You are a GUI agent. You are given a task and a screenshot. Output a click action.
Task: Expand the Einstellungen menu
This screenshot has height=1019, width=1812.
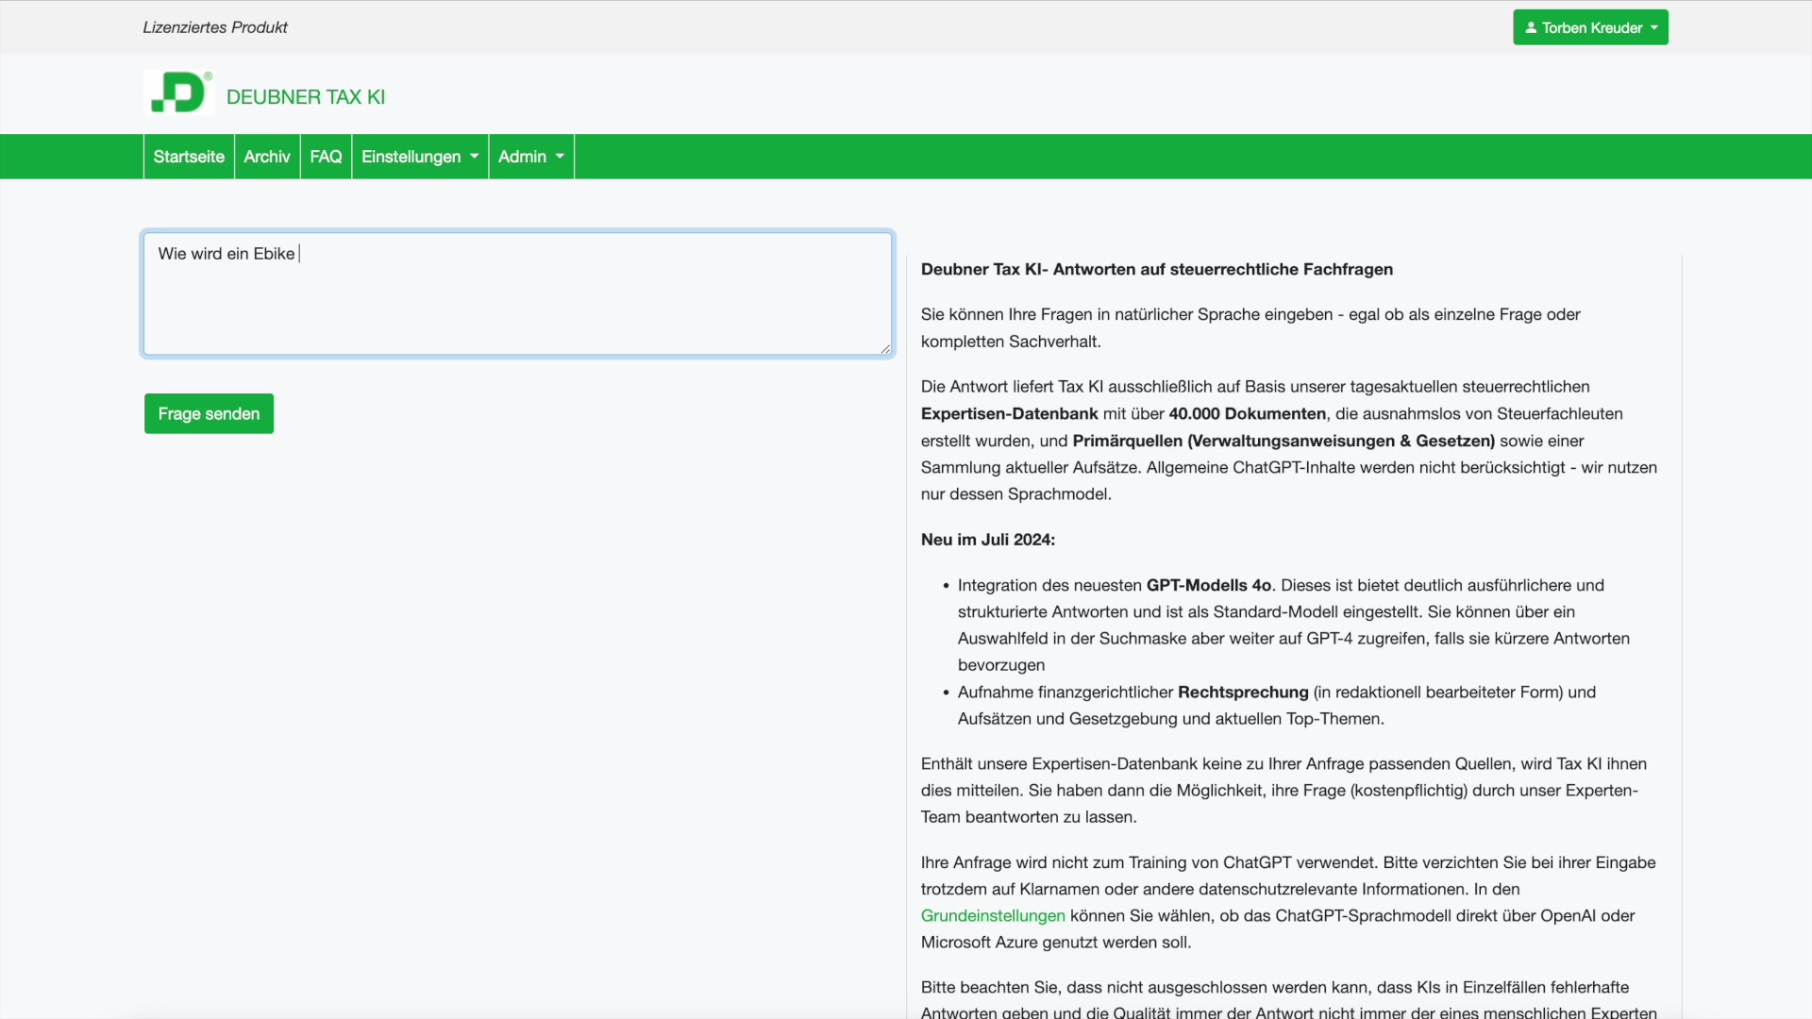[411, 157]
